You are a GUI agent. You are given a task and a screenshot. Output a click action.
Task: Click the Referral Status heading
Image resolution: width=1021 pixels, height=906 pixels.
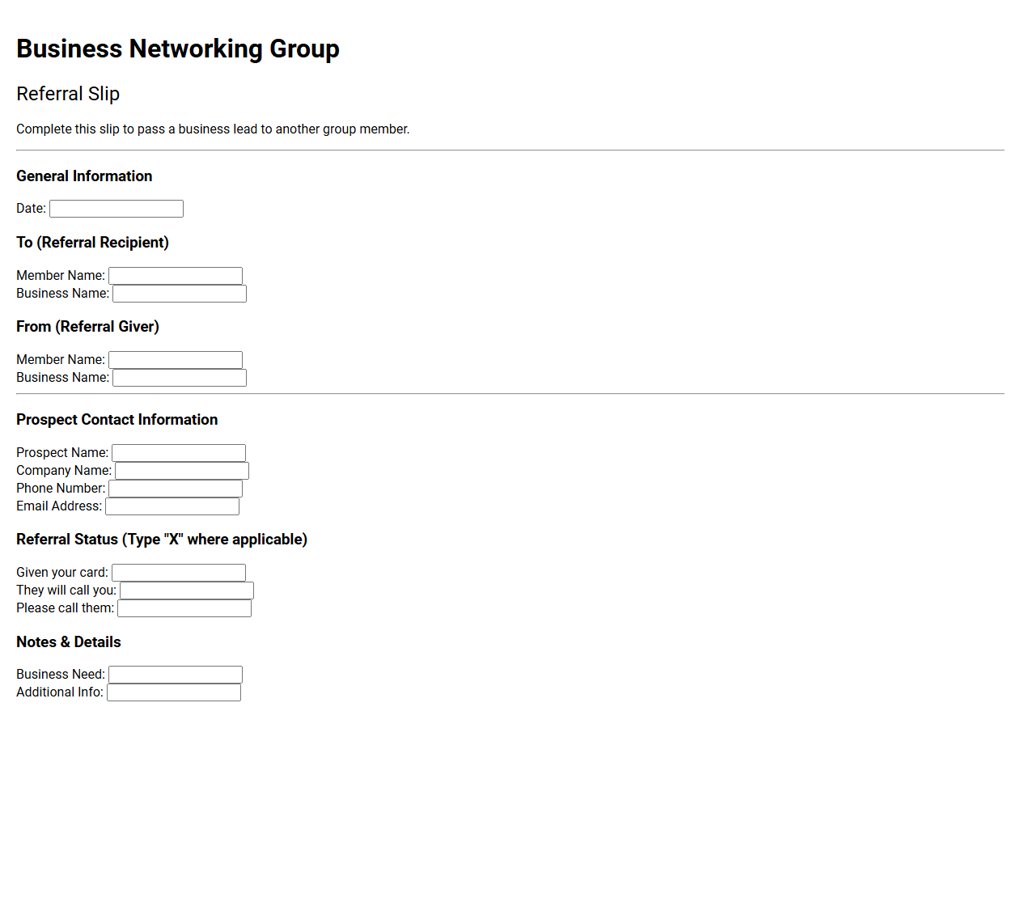point(162,540)
